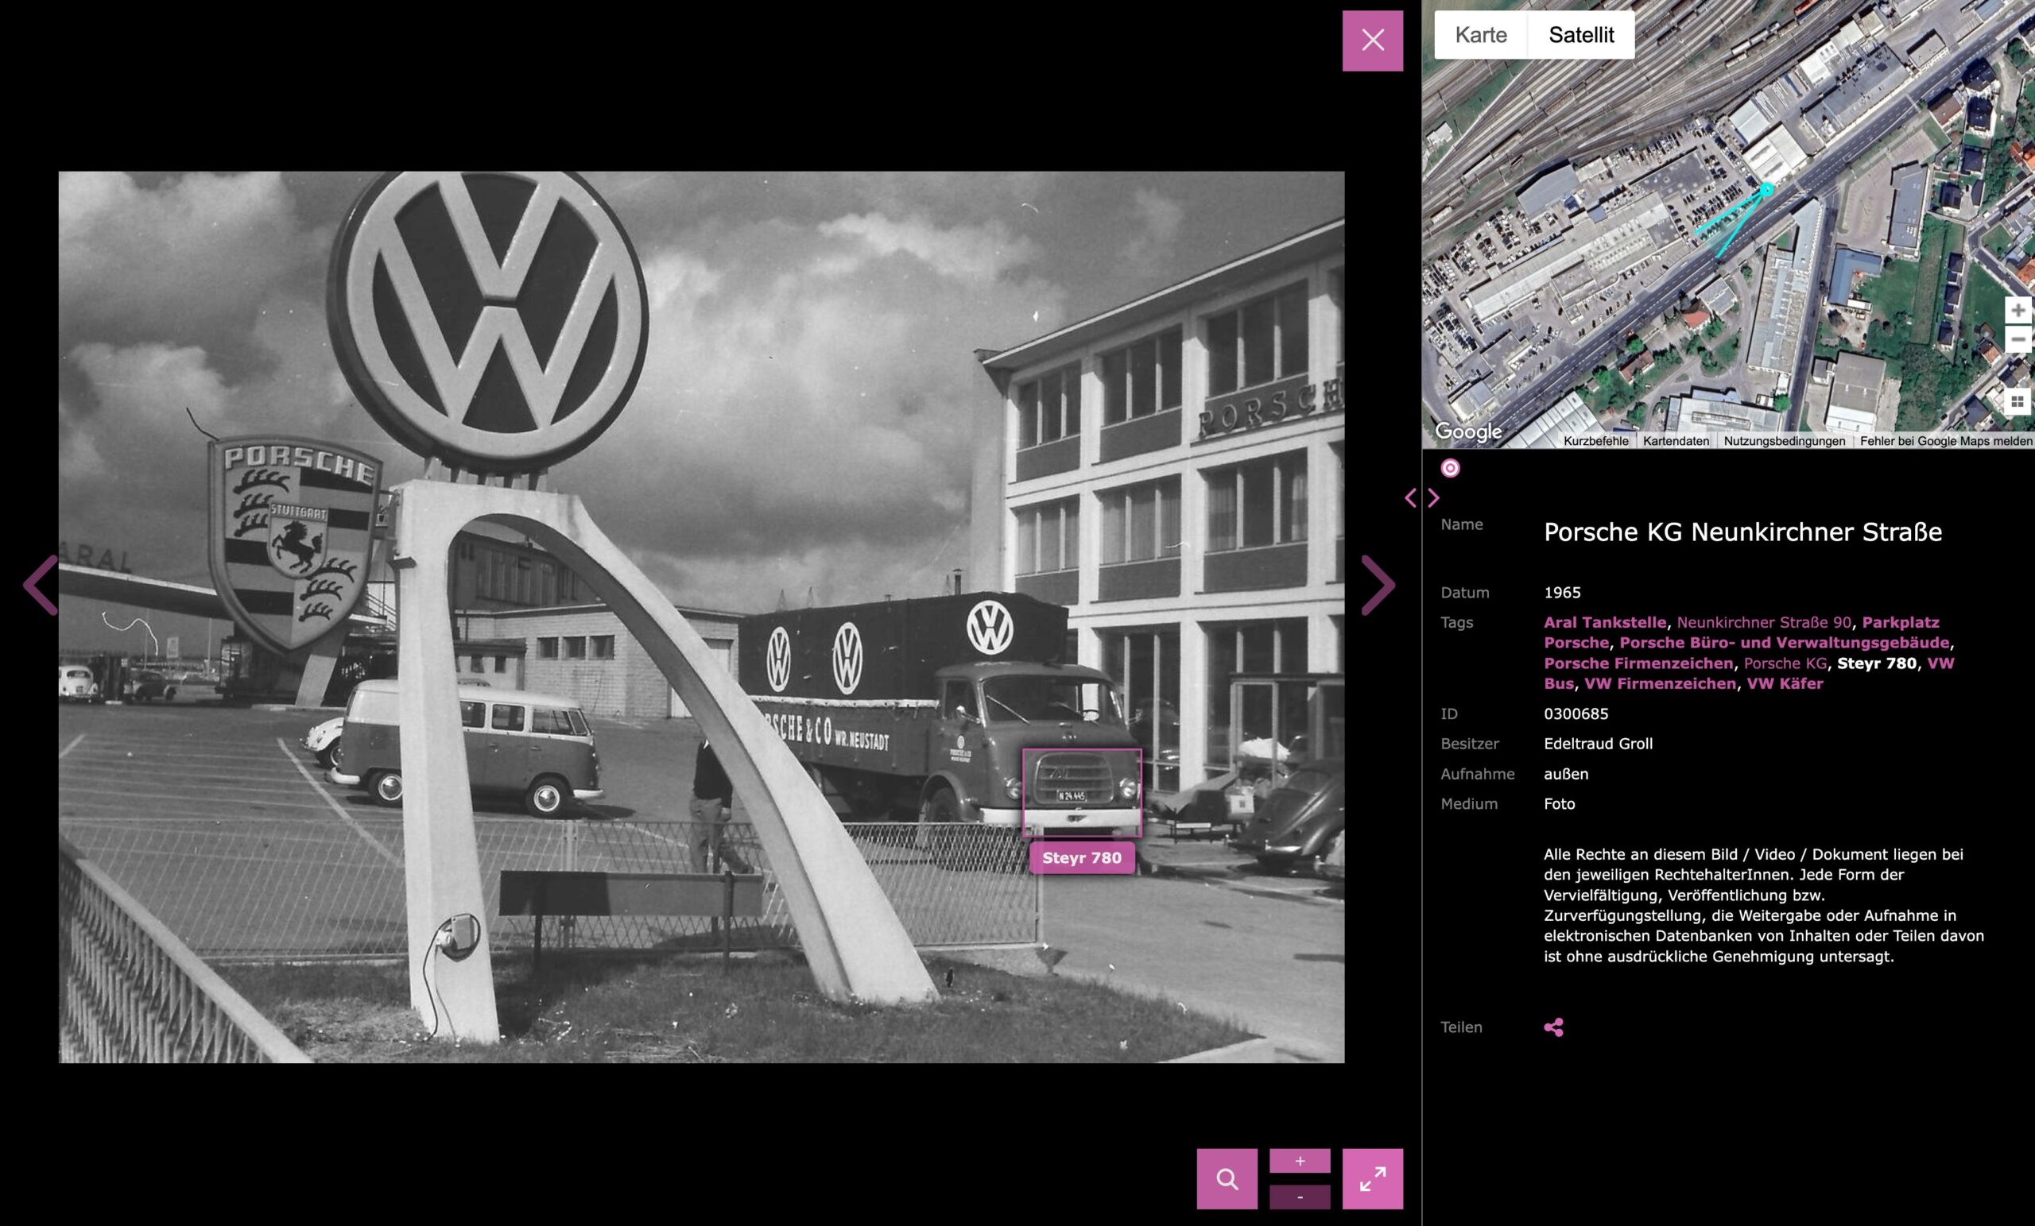Click the date value 1965
The height and width of the screenshot is (1226, 2035).
coord(1562,593)
